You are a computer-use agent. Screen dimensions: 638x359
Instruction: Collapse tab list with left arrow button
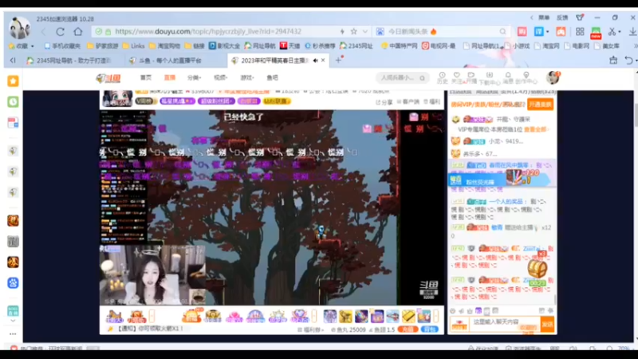[x=13, y=61]
